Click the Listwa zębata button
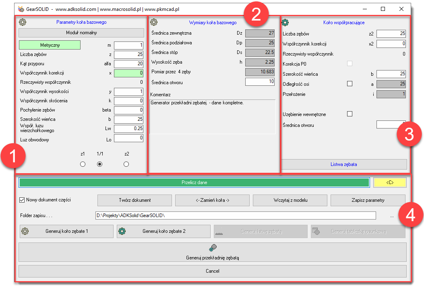 point(344,164)
